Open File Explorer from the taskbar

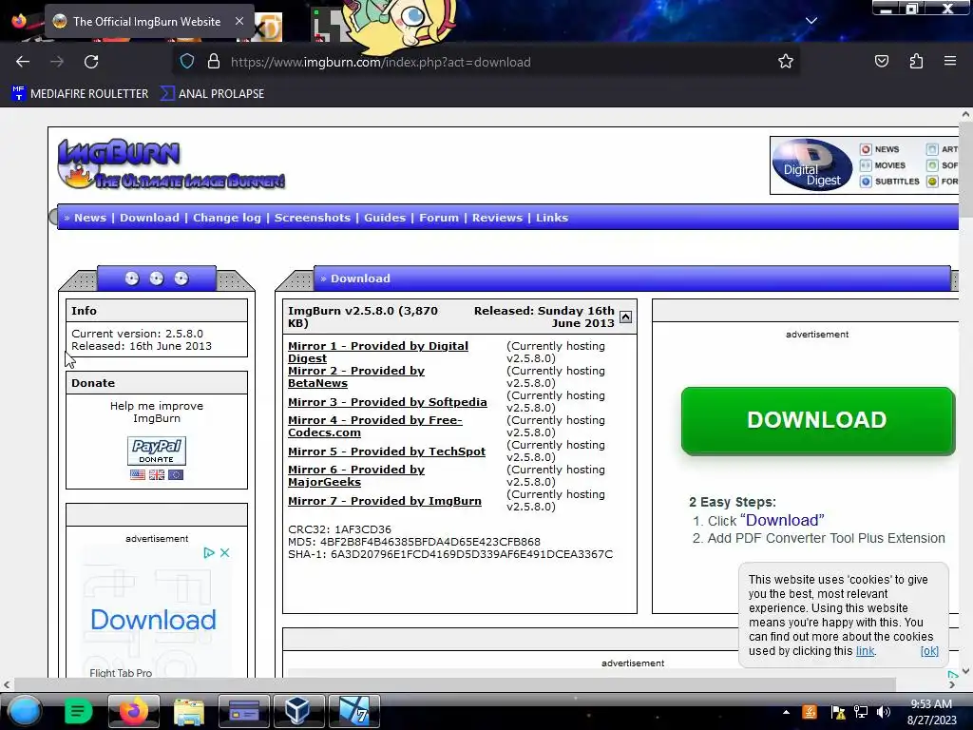tap(189, 711)
